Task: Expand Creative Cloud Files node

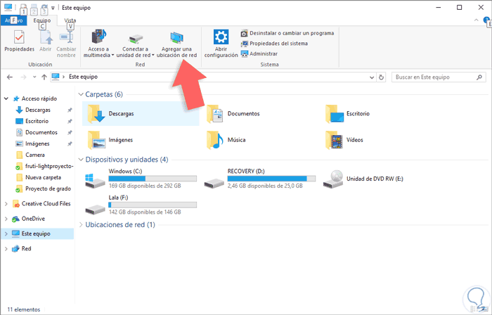Action: click(6, 204)
